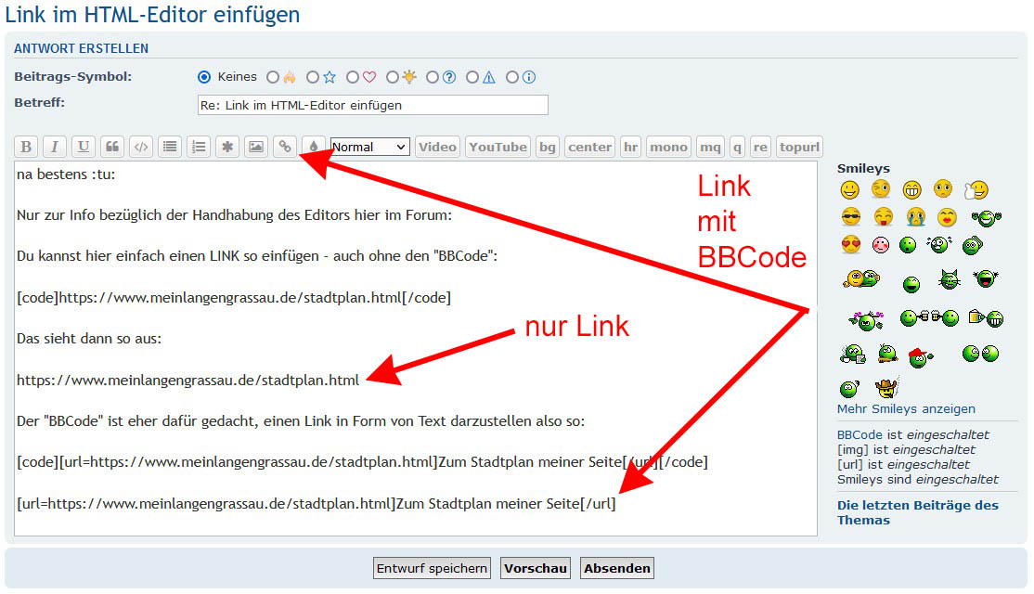This screenshot has width=1034, height=594.
Task: Toggle bold formatting button
Action: pyautogui.click(x=26, y=147)
